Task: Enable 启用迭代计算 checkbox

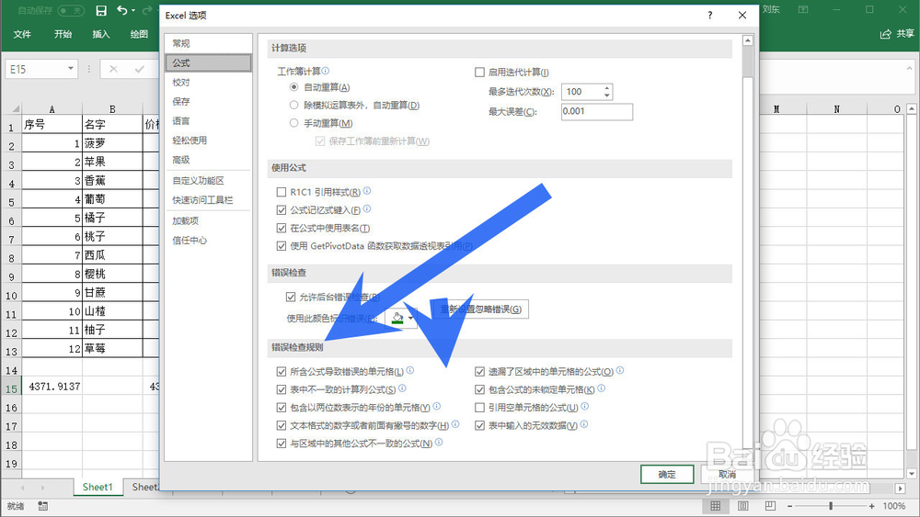Action: click(479, 72)
